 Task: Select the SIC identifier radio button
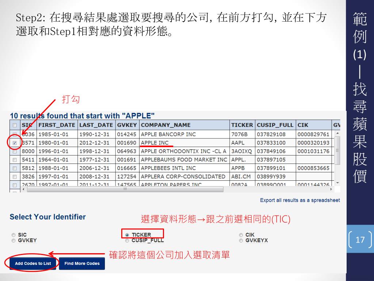[14, 235]
